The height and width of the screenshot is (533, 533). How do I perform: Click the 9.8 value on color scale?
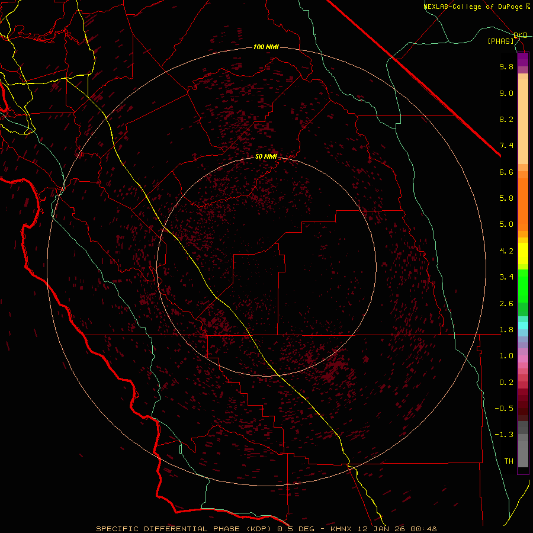tap(506, 66)
